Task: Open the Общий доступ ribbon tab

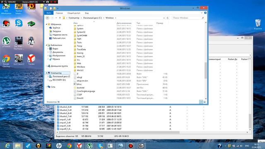Action: point(74,13)
